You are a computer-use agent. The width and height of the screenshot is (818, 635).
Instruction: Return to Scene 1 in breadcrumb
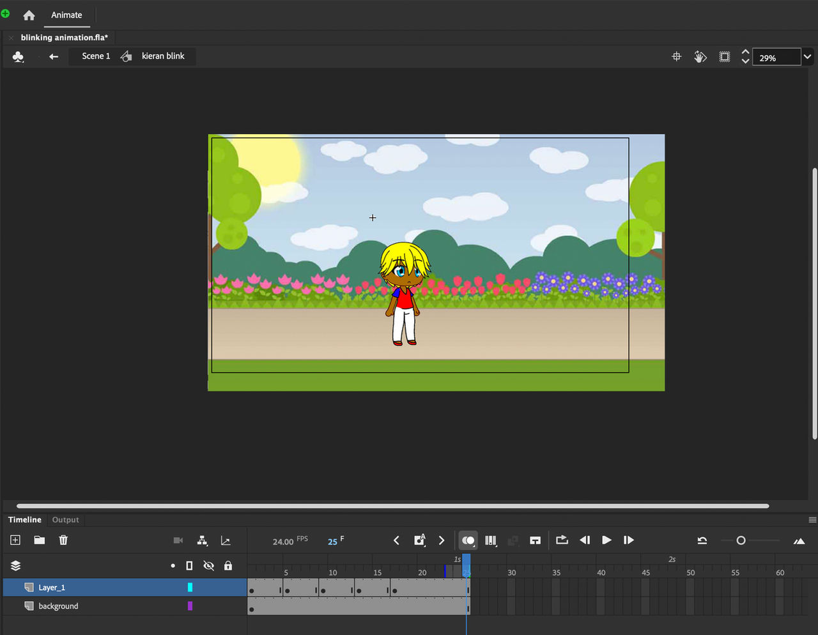pos(96,56)
